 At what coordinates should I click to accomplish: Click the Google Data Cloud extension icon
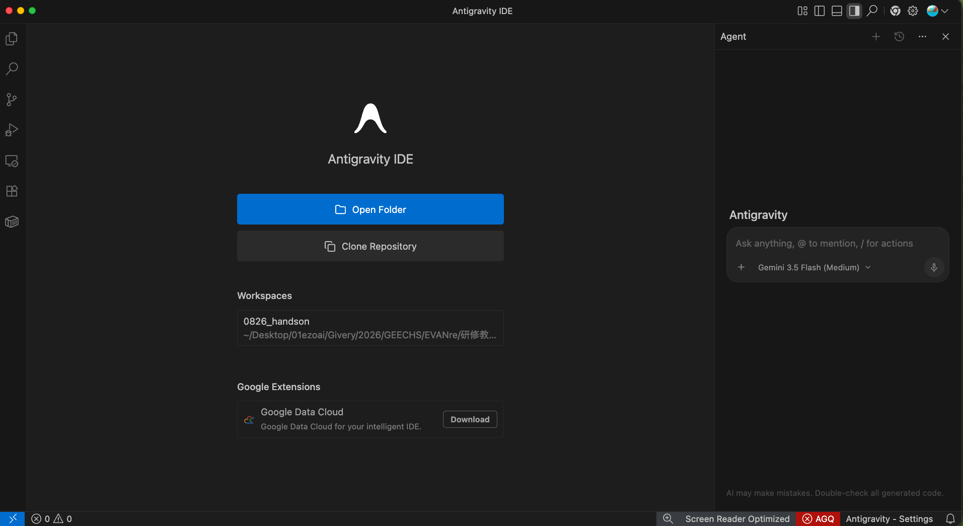click(249, 419)
